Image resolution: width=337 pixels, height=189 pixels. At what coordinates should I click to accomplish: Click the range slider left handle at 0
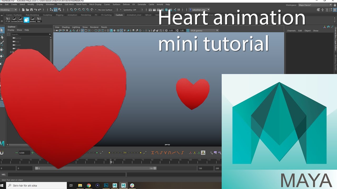pos(37,168)
